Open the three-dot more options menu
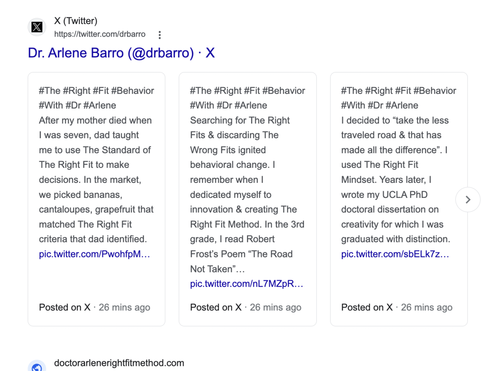 coord(160,35)
